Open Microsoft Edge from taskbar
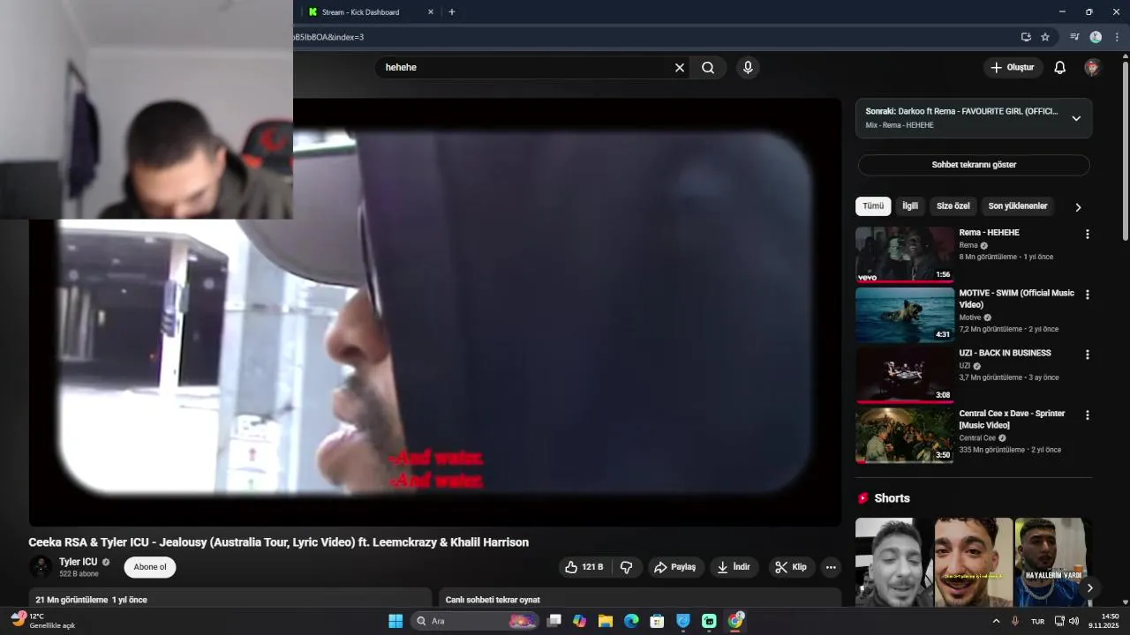This screenshot has height=635, width=1130. point(631,621)
